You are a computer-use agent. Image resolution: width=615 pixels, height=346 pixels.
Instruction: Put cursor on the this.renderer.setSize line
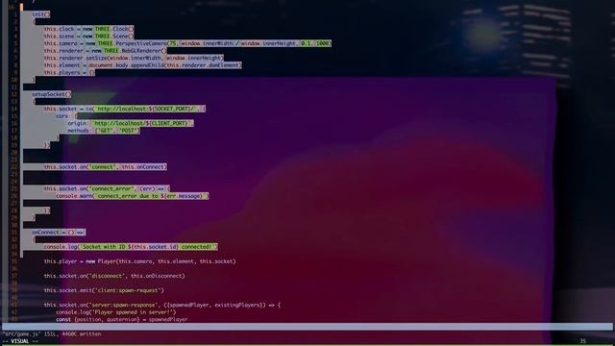coord(134,58)
